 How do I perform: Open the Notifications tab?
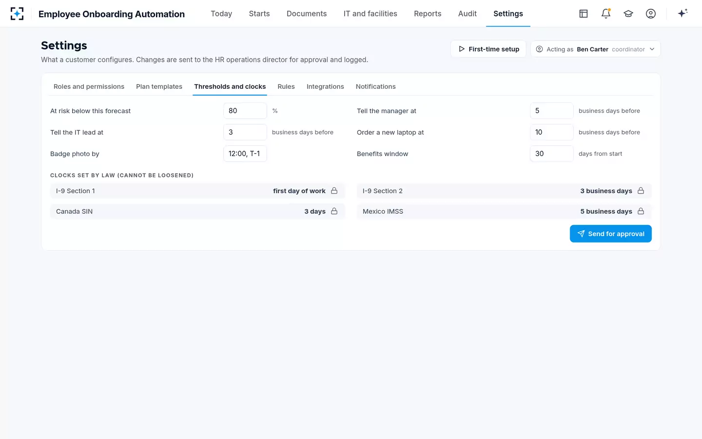[x=376, y=86]
